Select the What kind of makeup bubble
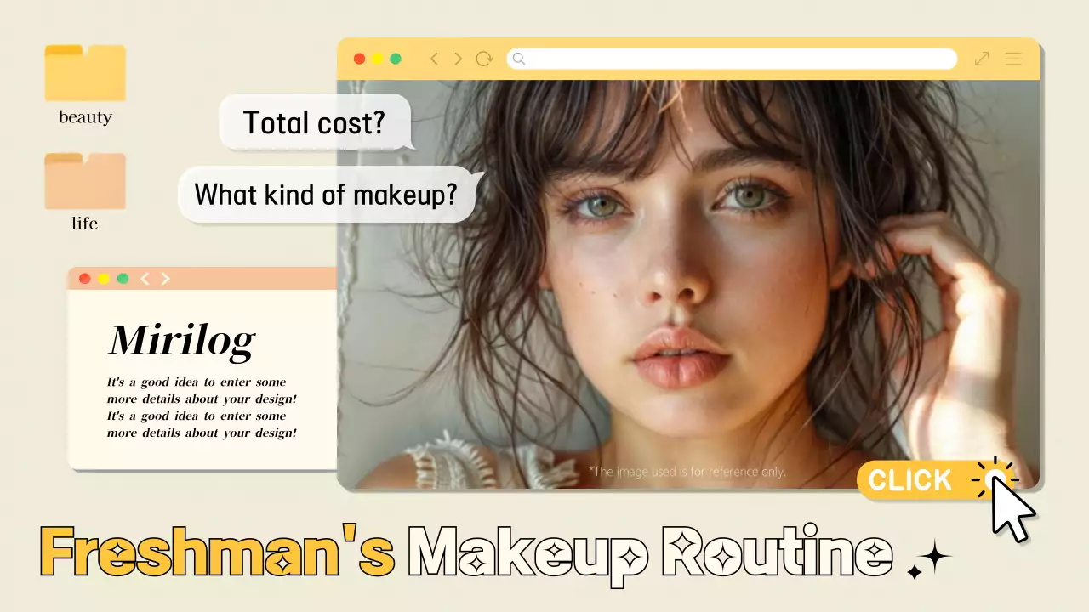Image resolution: width=1089 pixels, height=612 pixels. tap(326, 195)
